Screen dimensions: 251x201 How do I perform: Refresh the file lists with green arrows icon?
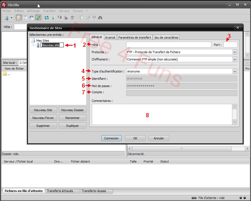click(x=46, y=18)
